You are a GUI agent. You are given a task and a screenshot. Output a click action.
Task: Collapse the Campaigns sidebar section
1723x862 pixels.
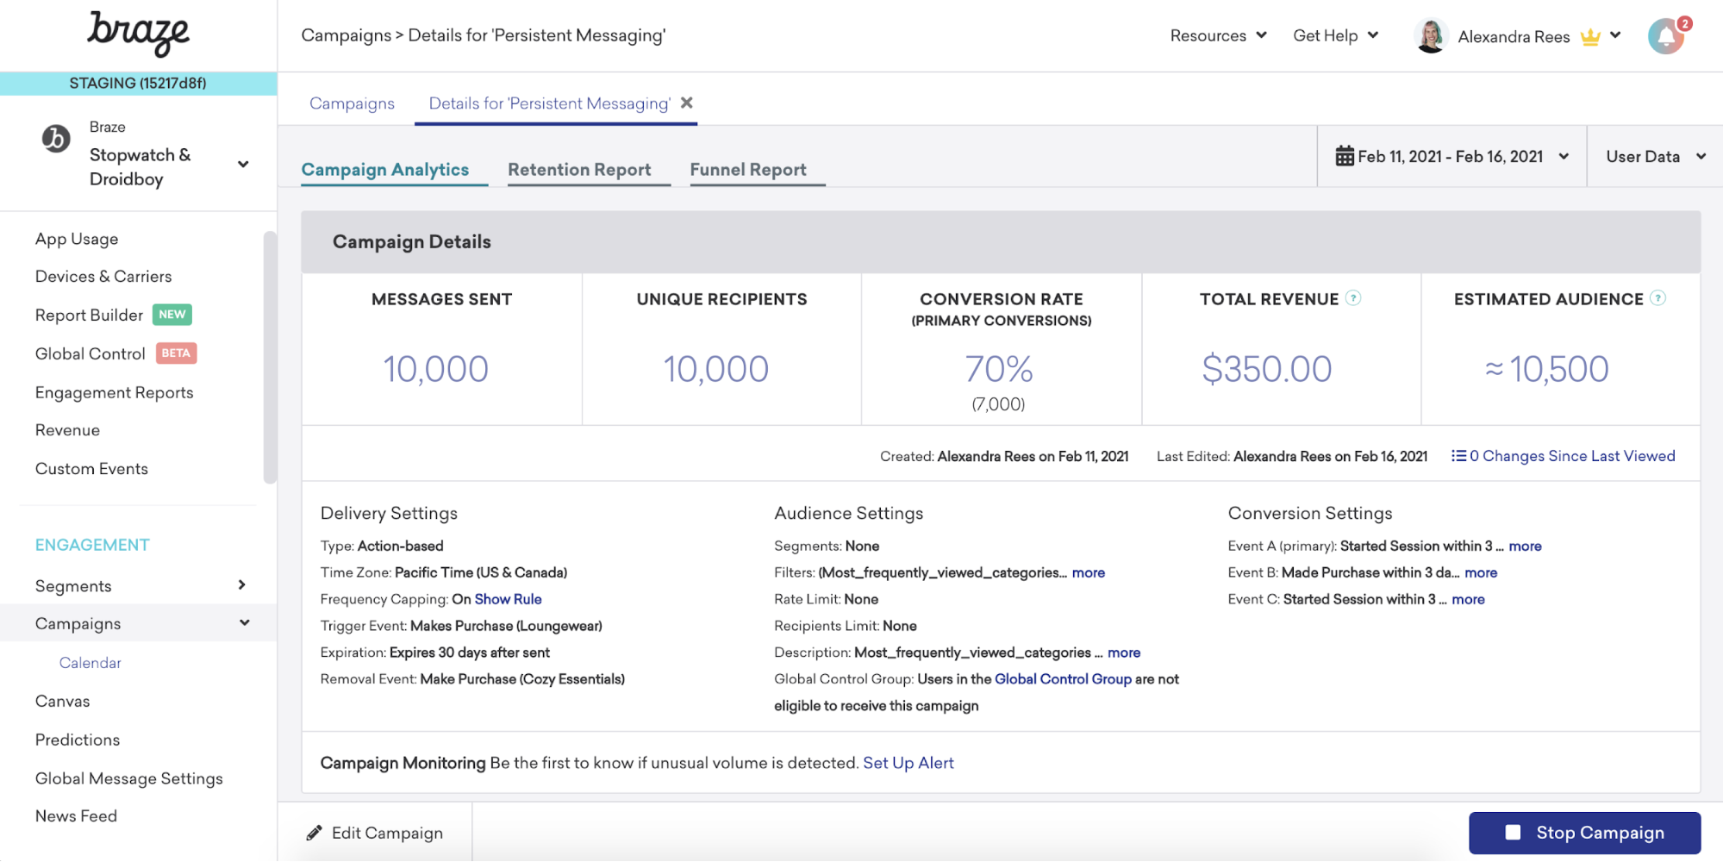tap(245, 622)
